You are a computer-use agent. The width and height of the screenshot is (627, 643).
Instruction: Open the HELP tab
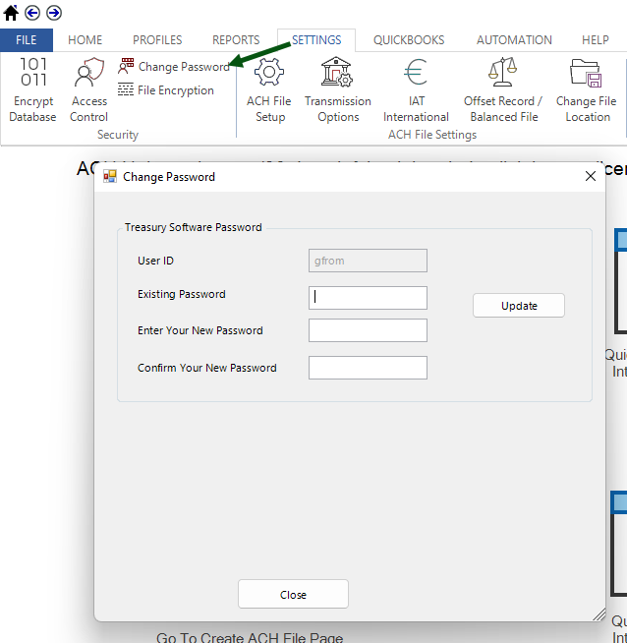pos(595,40)
